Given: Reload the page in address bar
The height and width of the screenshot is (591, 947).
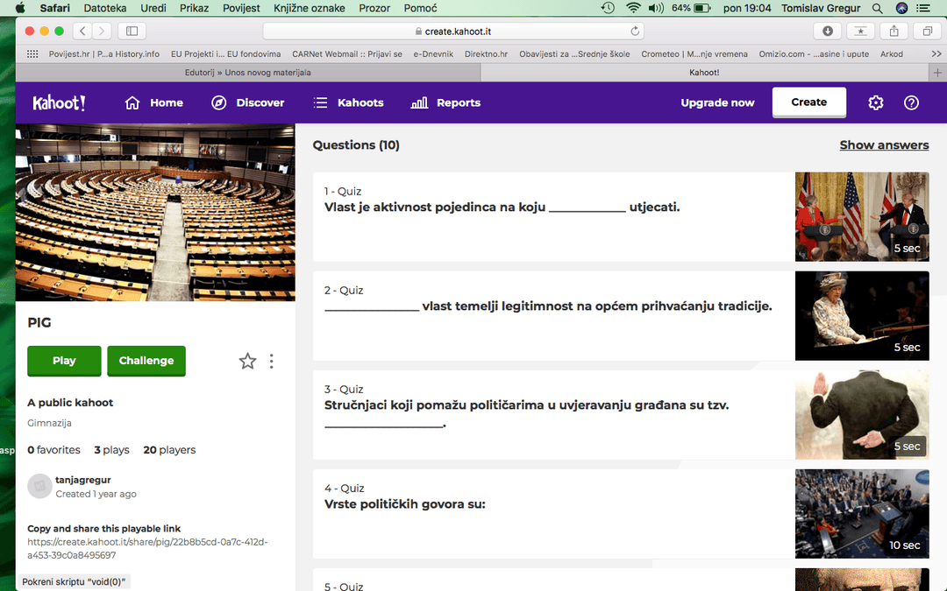Looking at the screenshot, I should pos(635,31).
